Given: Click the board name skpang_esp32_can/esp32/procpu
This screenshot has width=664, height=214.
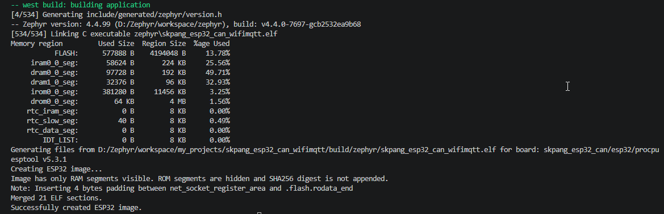Looking at the screenshot, I should (x=602, y=150).
